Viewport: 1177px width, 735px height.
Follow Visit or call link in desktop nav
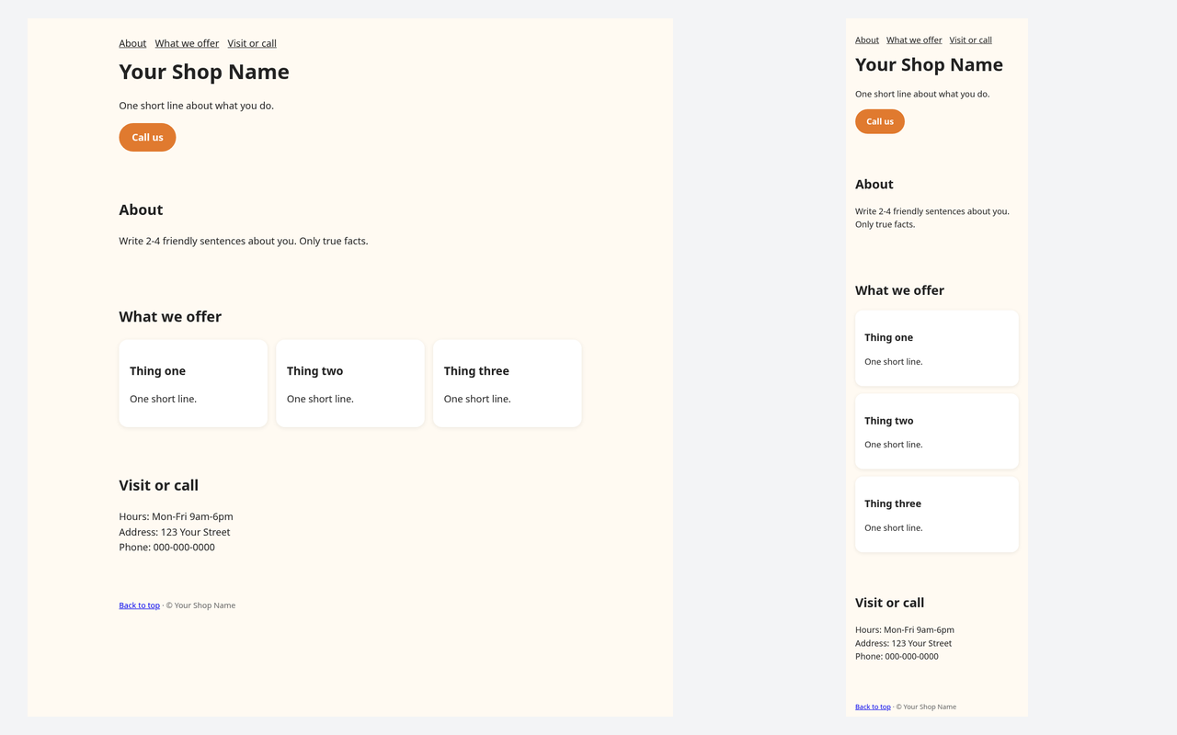pos(252,43)
